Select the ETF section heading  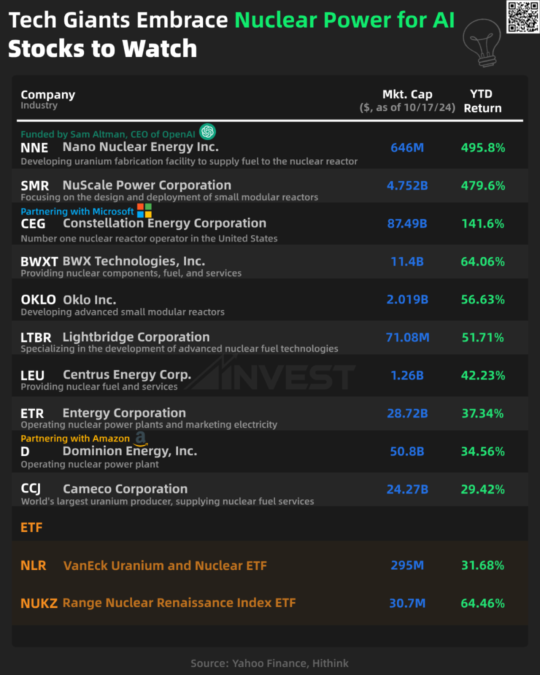pyautogui.click(x=31, y=527)
